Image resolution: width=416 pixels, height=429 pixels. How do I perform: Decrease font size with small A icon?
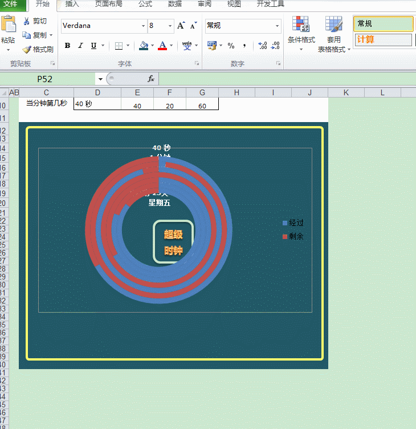click(194, 26)
